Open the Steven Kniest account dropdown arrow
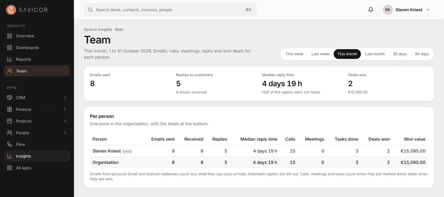444x197 pixels. pos(428,10)
